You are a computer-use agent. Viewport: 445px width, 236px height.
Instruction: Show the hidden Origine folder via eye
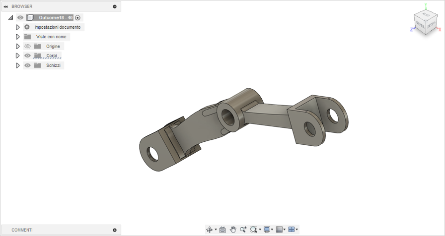tap(27, 46)
